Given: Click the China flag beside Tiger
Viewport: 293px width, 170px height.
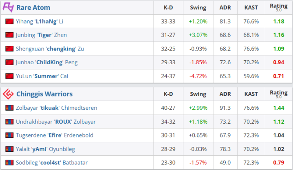Looking at the screenshot, I should point(9,35).
